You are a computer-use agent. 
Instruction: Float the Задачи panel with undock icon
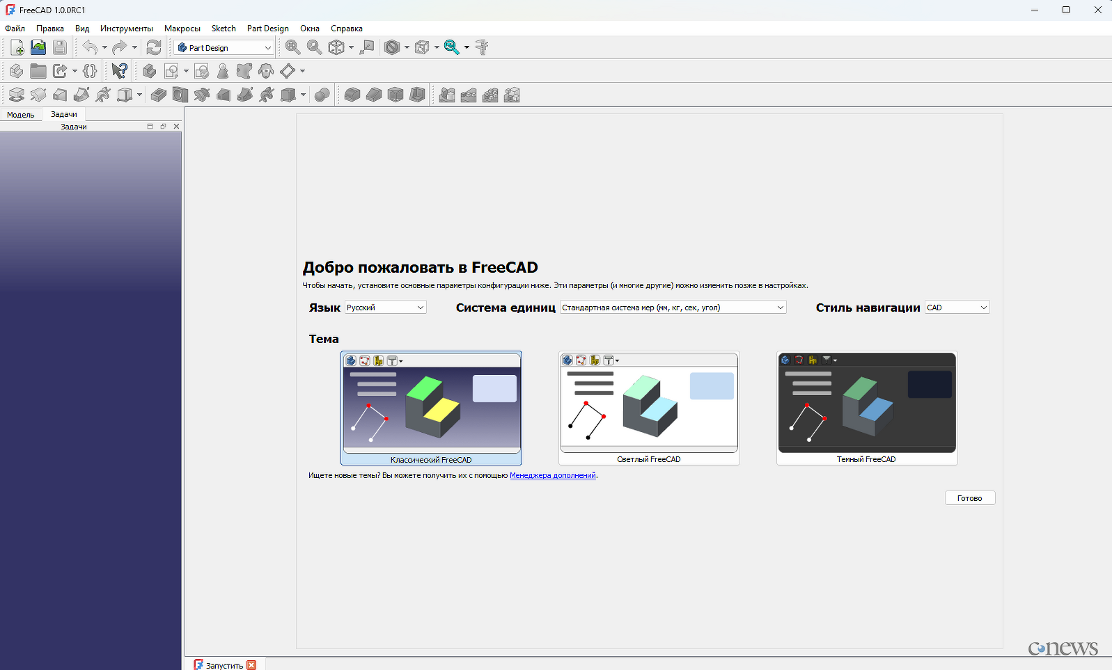point(163,127)
